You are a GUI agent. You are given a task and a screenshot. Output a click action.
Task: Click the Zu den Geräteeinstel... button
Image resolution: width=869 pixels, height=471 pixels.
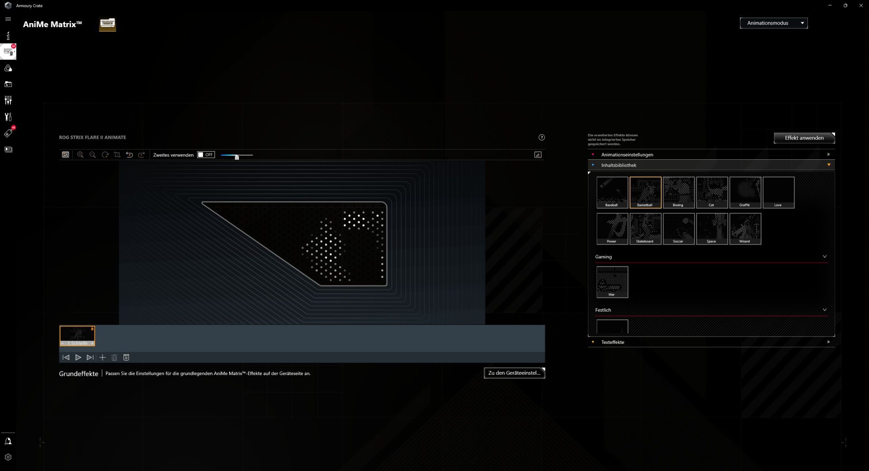[514, 373]
